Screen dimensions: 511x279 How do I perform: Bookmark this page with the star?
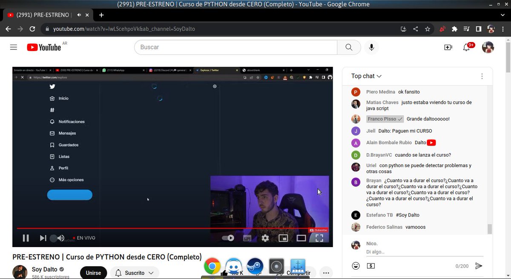428,29
